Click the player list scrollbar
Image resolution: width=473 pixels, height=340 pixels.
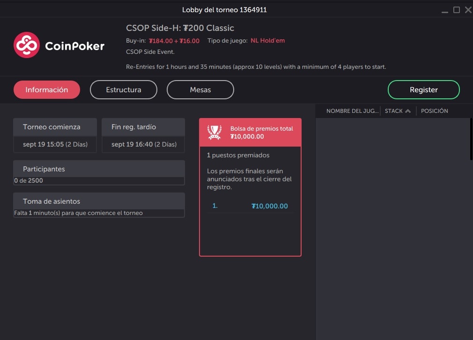(x=471, y=139)
